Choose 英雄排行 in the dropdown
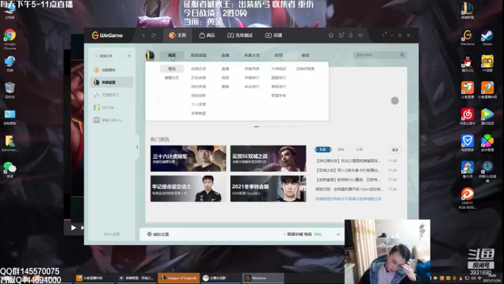The height and width of the screenshot is (284, 504). tap(252, 78)
